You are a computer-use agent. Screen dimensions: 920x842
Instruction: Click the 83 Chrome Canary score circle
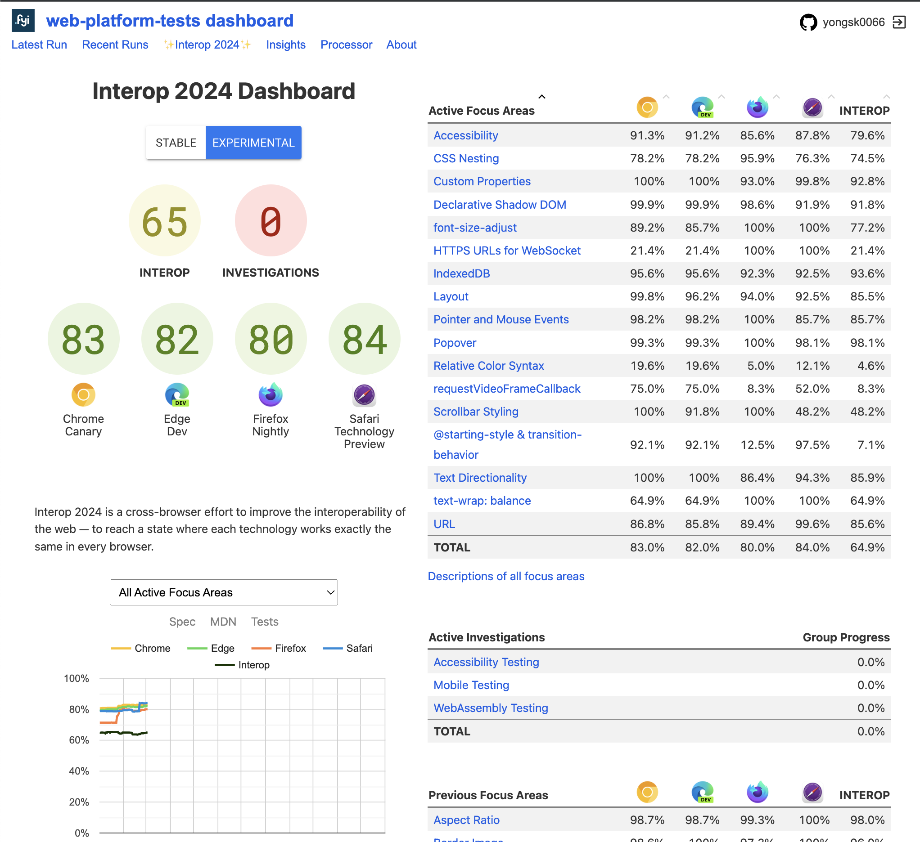tap(84, 339)
